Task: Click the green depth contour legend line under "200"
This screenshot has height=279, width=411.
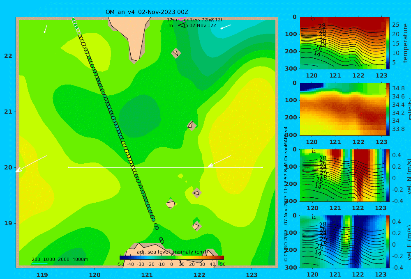Action: (x=39, y=263)
